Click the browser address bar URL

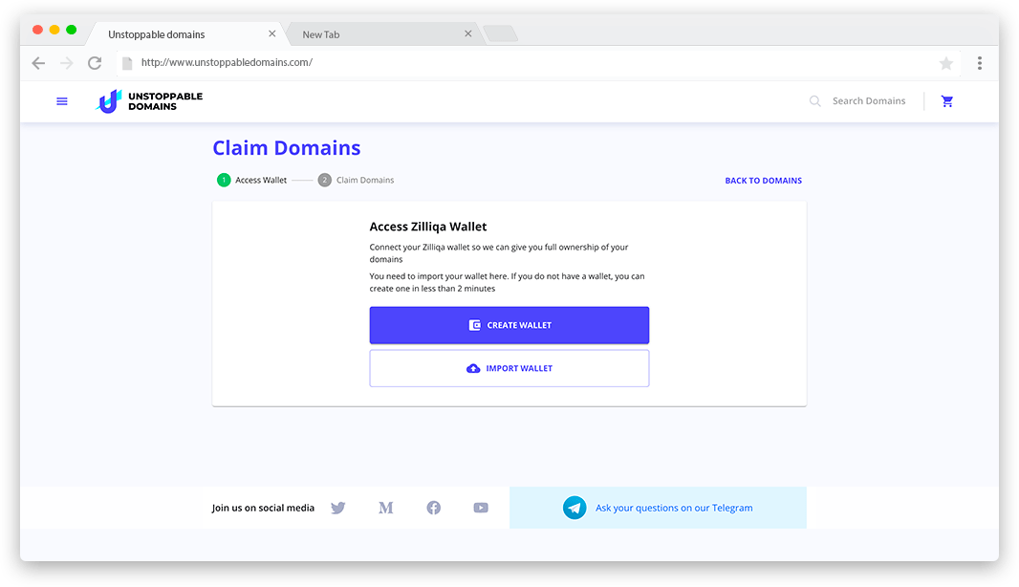[x=227, y=62]
